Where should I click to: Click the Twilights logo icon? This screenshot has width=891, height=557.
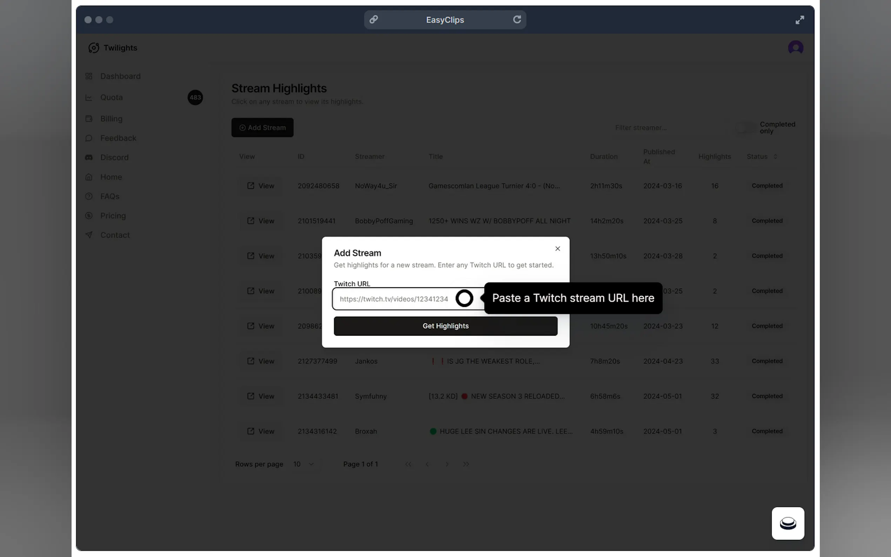point(94,48)
